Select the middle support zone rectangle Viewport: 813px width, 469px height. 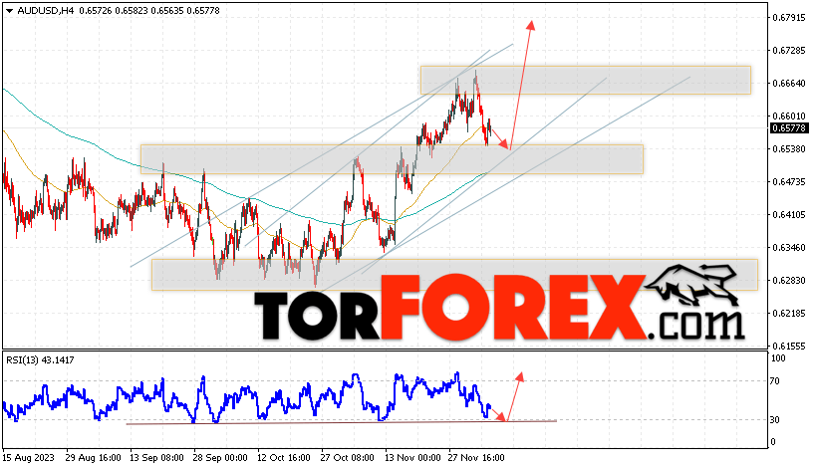pos(392,159)
